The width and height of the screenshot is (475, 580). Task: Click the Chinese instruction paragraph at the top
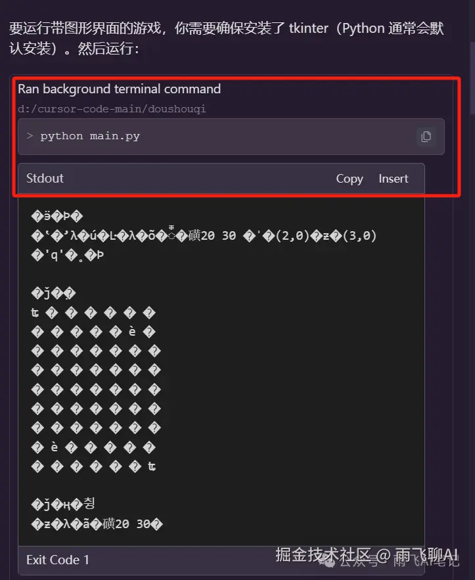(226, 38)
